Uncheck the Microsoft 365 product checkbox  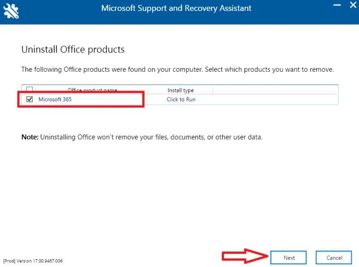[29, 99]
